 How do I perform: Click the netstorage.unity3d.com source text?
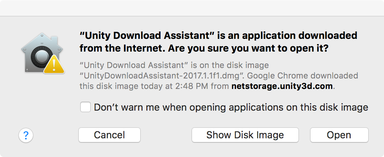(282, 86)
